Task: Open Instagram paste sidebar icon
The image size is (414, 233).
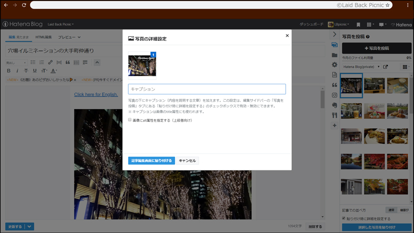Action: tap(334, 95)
